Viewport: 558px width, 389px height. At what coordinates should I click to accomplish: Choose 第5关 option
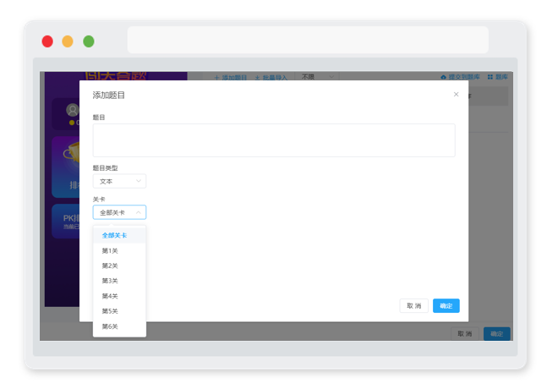tap(119, 311)
